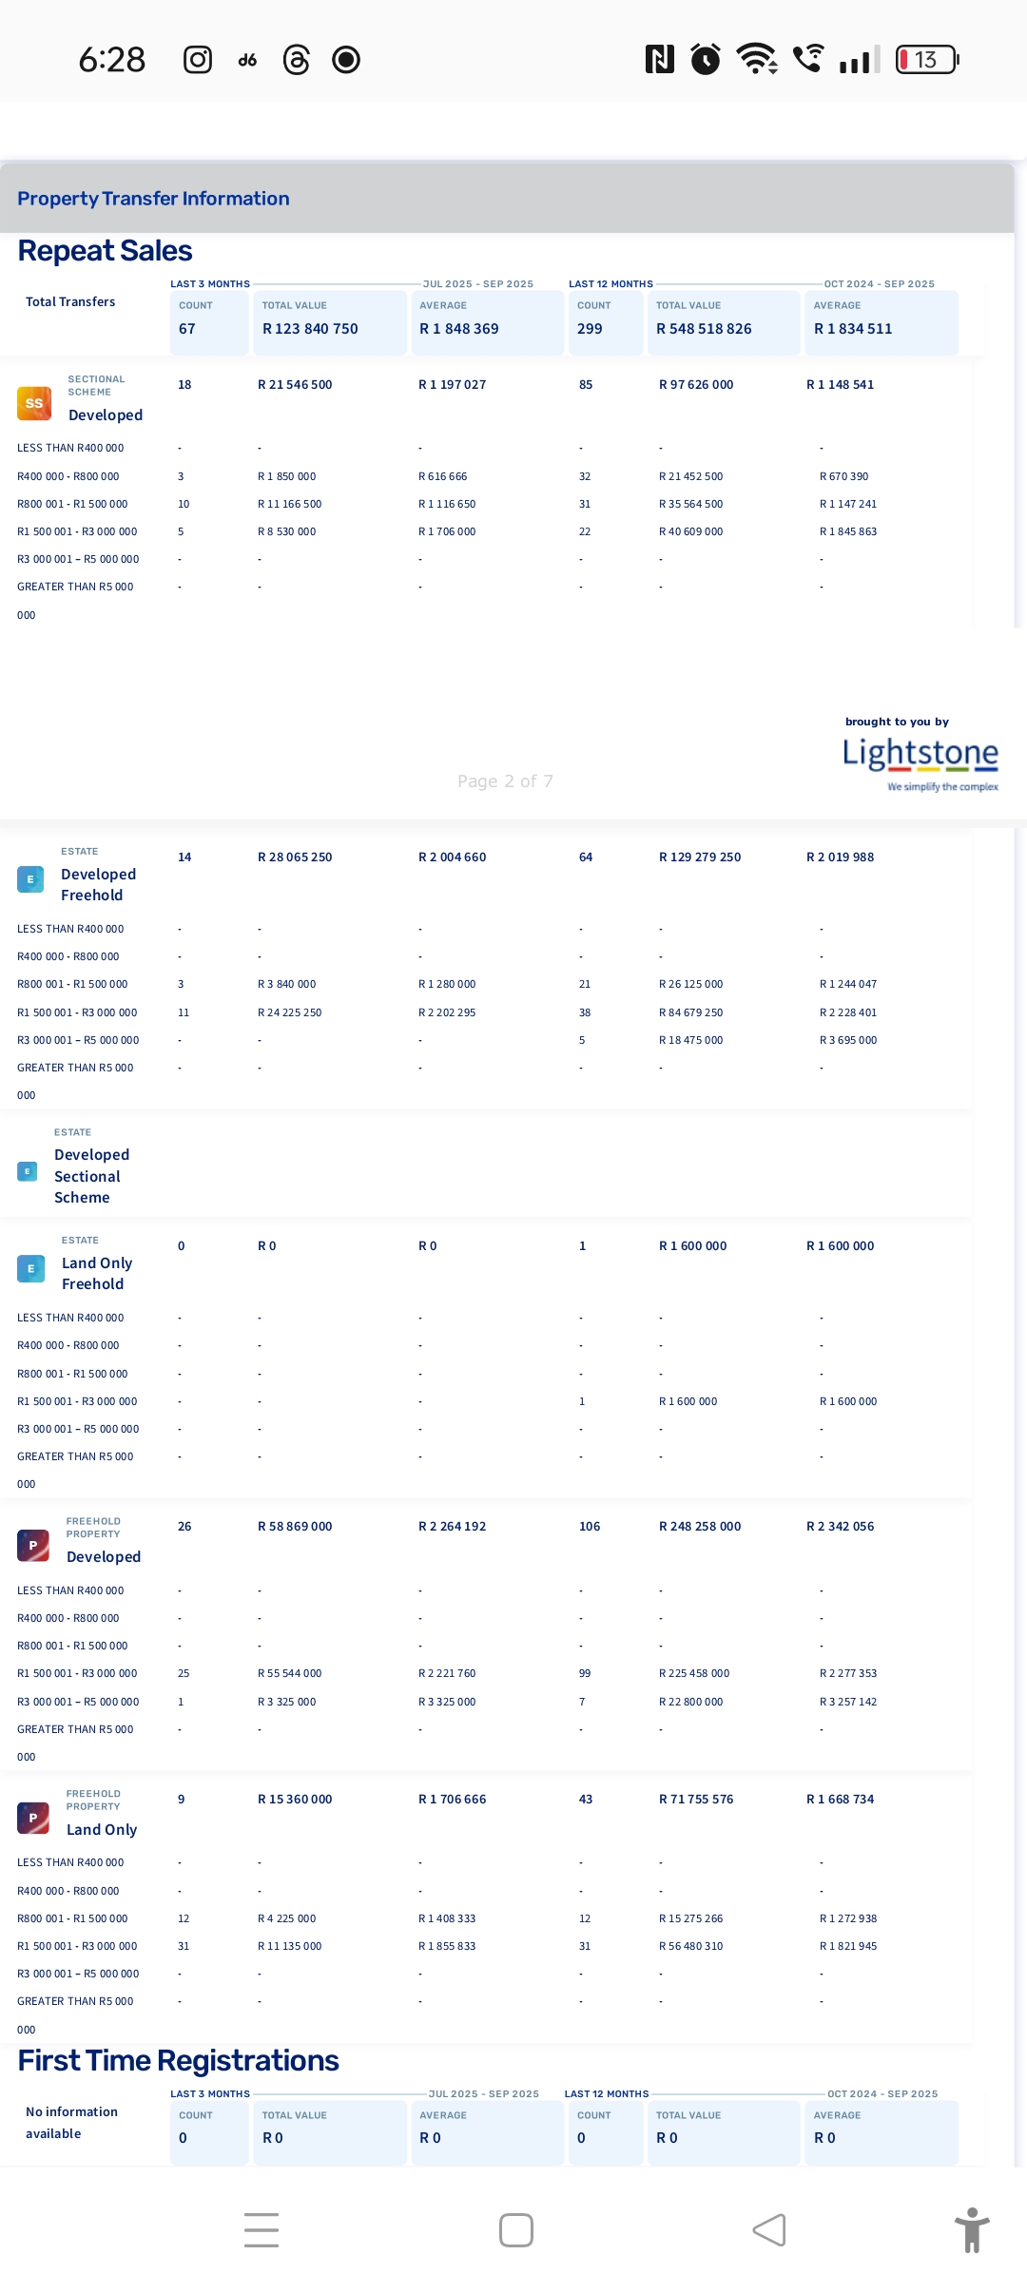Click the 'No information available' label
Screen dimensions: 1027x2293
pyautogui.click(x=71, y=2122)
